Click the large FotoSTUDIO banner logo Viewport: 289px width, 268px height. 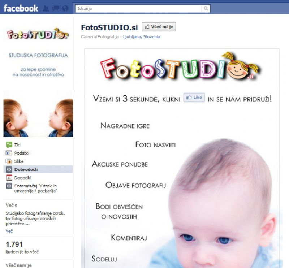180,67
